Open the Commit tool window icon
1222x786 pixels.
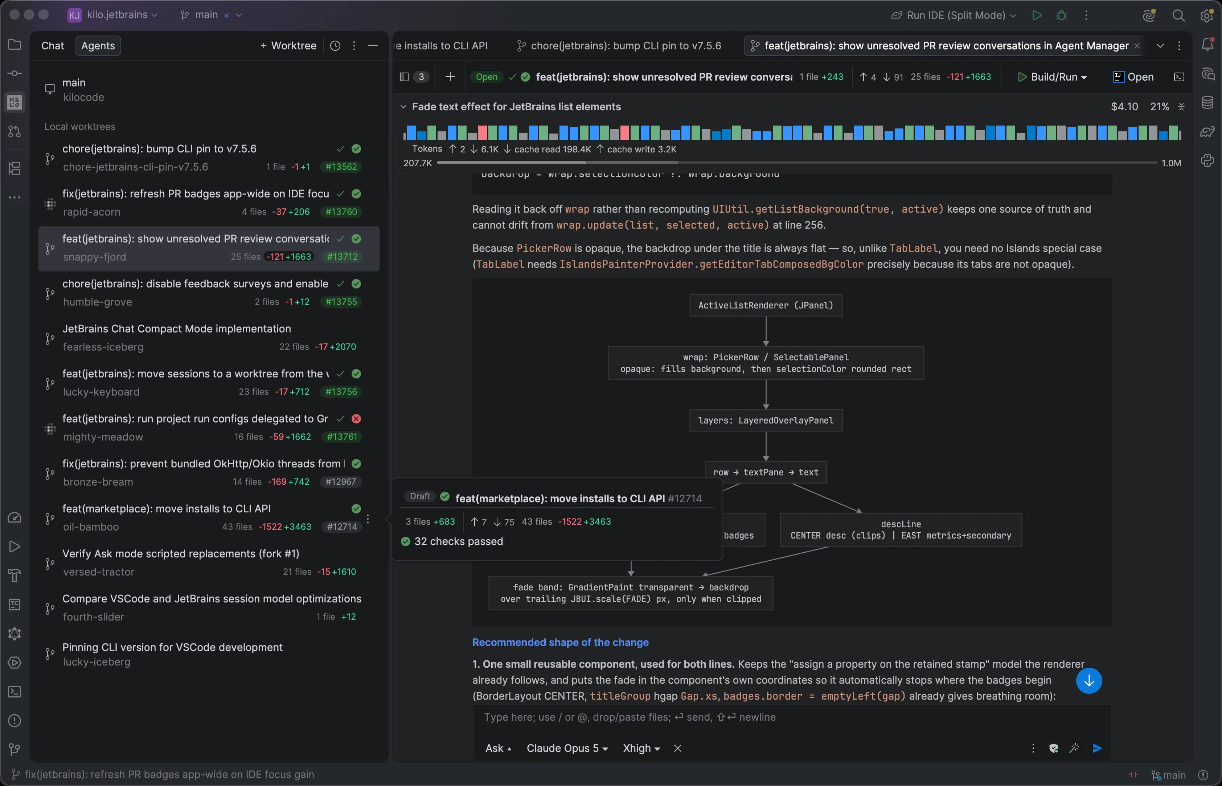click(14, 74)
